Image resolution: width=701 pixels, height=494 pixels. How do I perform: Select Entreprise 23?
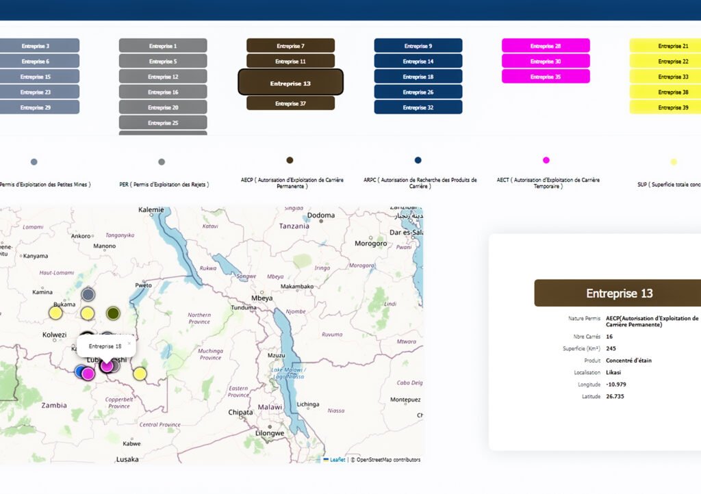[39, 92]
